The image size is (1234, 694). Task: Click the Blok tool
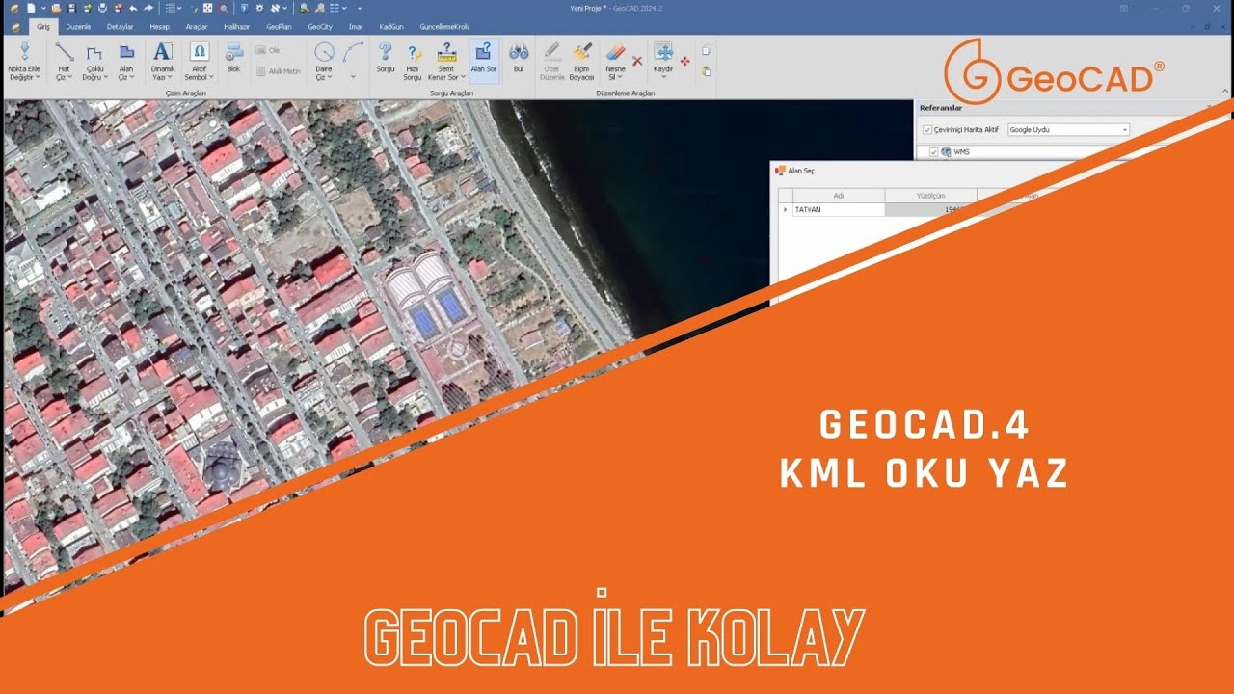tap(233, 56)
